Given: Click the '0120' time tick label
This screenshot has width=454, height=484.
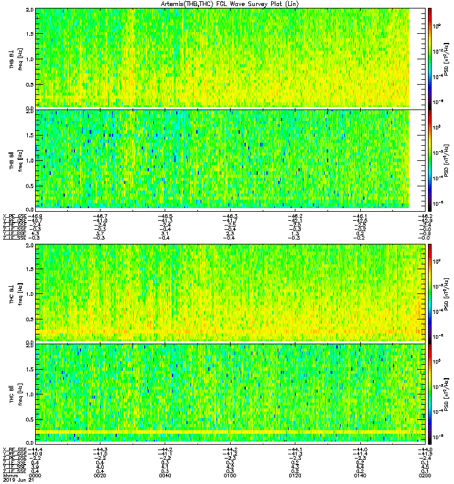Looking at the screenshot, I should [295, 476].
